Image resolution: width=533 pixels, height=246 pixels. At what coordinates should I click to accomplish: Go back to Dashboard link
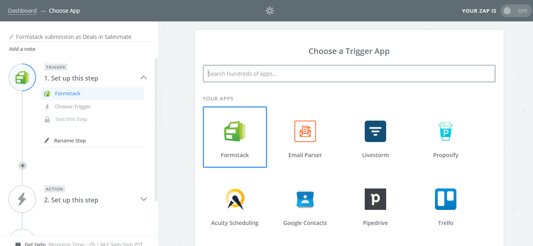click(22, 11)
